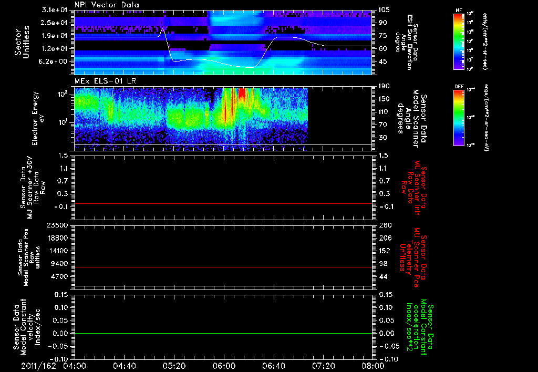Click the '206' telemetry axis tick
This screenshot has width=538, height=372.
385,238
